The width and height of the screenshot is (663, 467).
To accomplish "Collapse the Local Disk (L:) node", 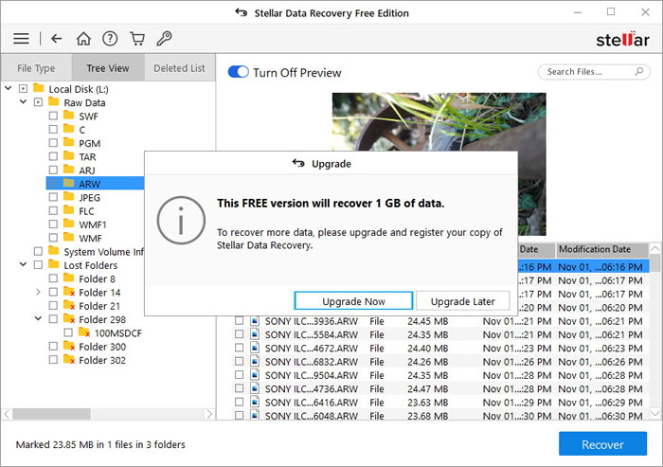I will [x=8, y=89].
